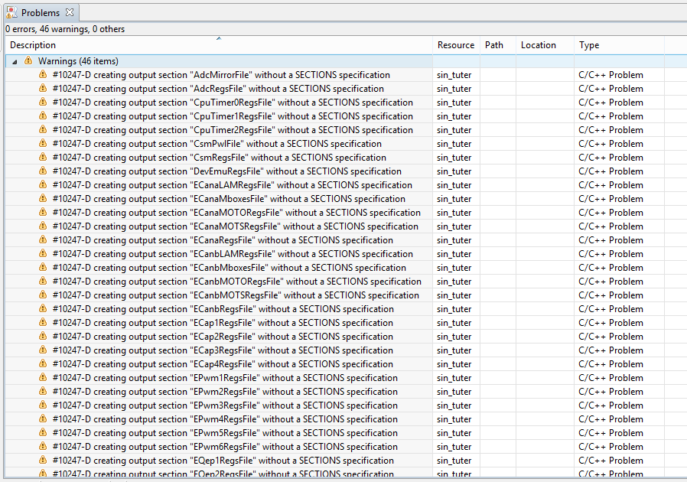Click C/C++ Problem type in "AdcRegsFile" row
This screenshot has height=482, width=687.
pos(610,89)
